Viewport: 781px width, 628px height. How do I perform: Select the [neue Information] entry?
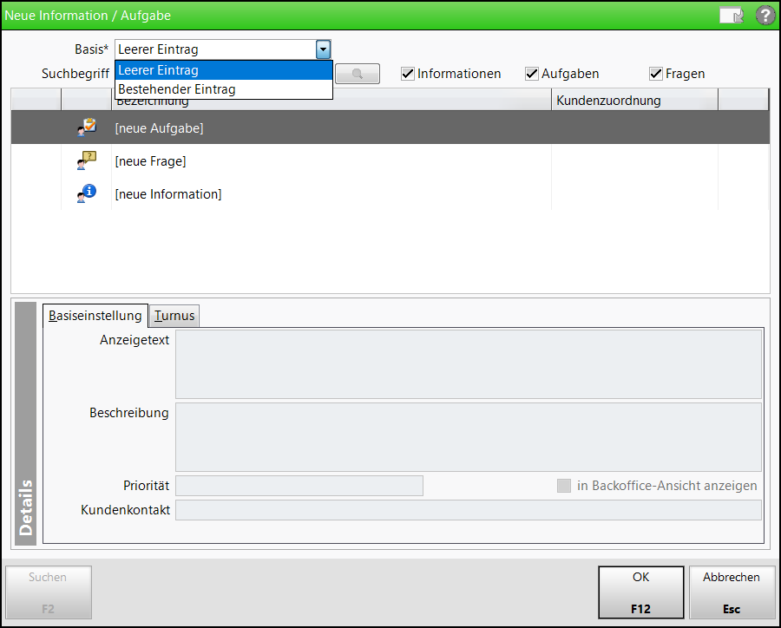tap(330, 193)
